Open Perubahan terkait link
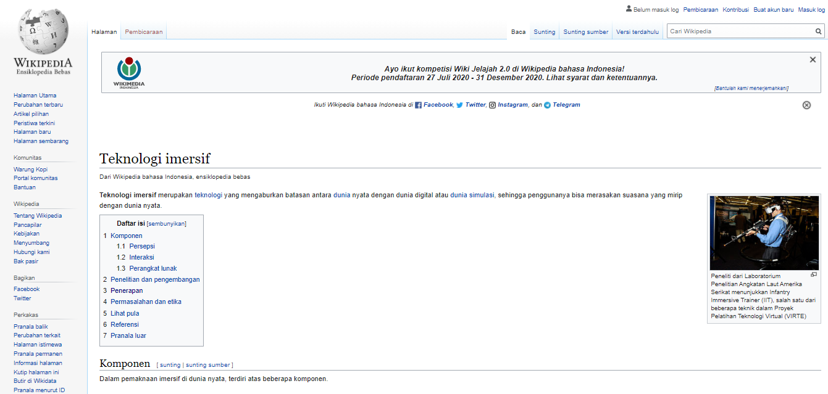828x394 pixels. (37, 335)
